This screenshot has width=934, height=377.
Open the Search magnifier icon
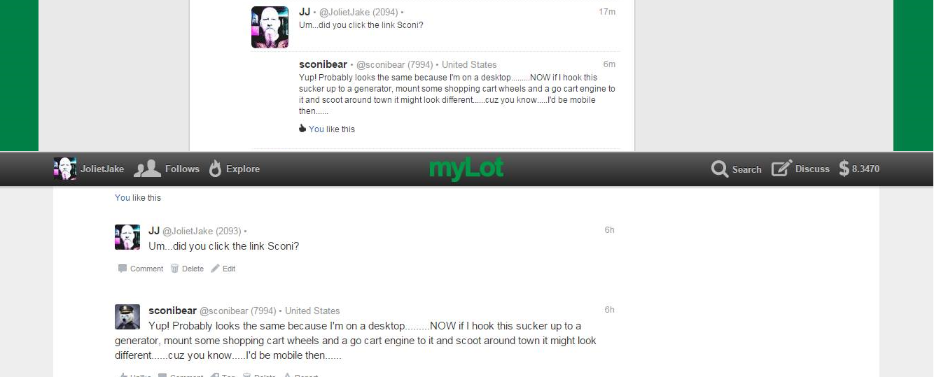(720, 169)
